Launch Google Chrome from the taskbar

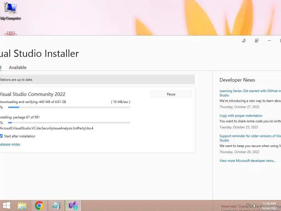point(39,206)
